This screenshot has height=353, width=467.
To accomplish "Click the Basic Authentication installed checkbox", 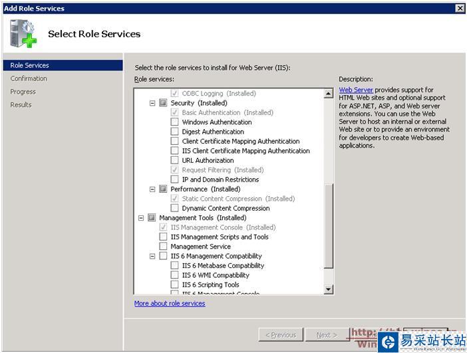I will point(174,112).
